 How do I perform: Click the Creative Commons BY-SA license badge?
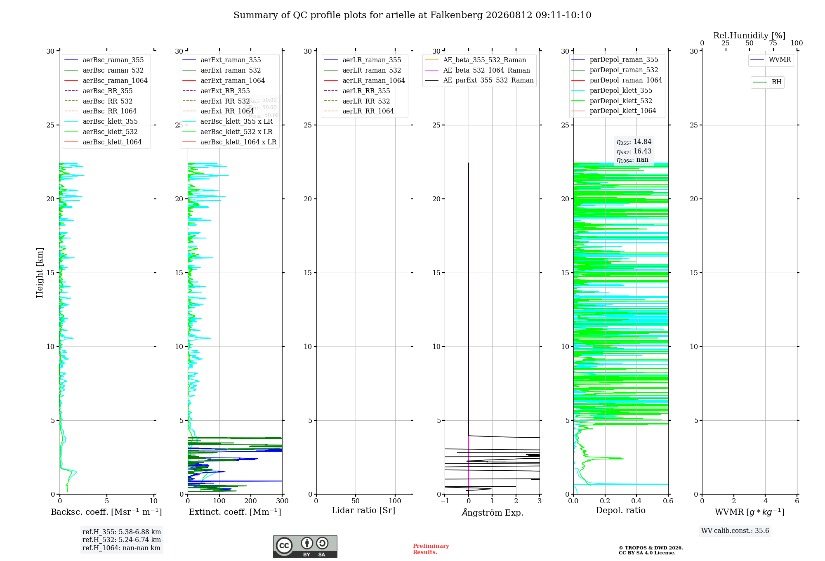[x=305, y=547]
